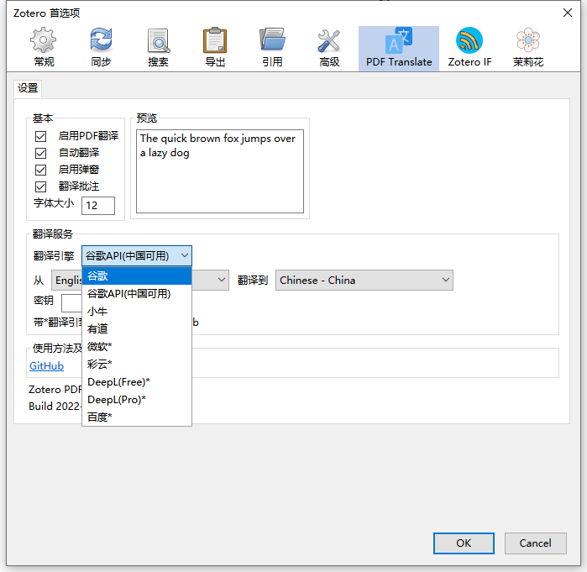The height and width of the screenshot is (572, 587).
Task: Click the 密钥 secret key field
Action: (72, 303)
